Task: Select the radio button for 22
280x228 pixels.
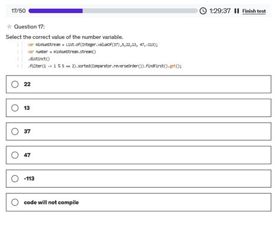Action: 15,84
